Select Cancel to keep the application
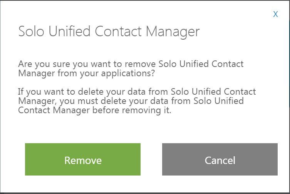 [220, 159]
